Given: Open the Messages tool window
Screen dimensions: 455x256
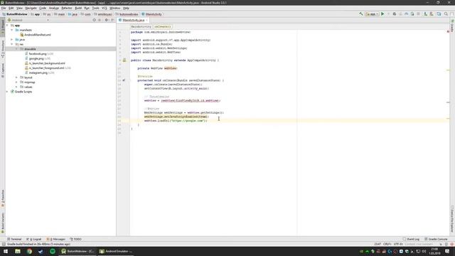Looking at the screenshot, I should pos(56,239).
